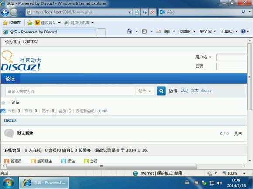Image resolution: width=253 pixels, height=189 pixels.
Task: Expand the Home button dropdown arrow
Action: [x=137, y=31]
